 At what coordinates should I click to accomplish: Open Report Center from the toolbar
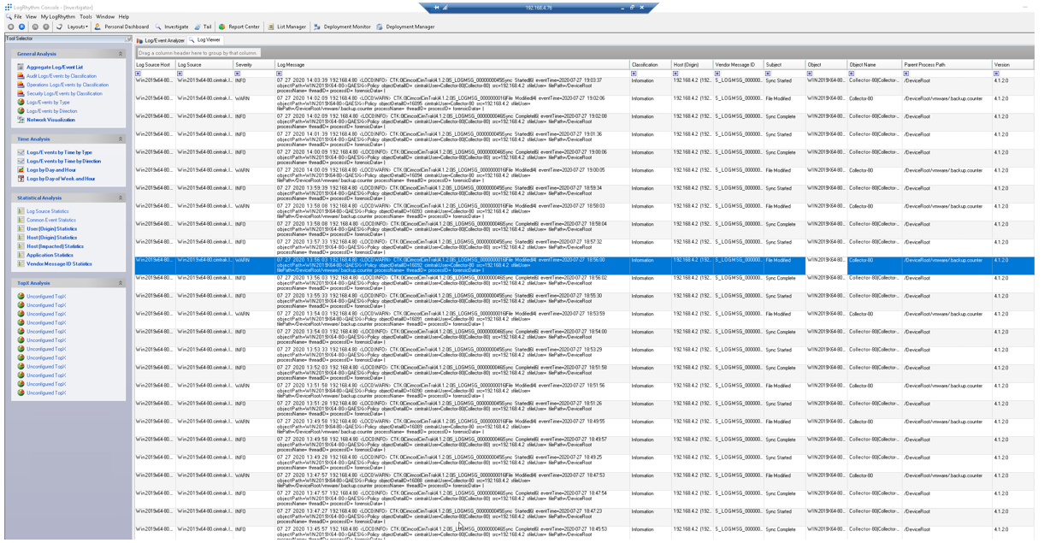pyautogui.click(x=239, y=27)
